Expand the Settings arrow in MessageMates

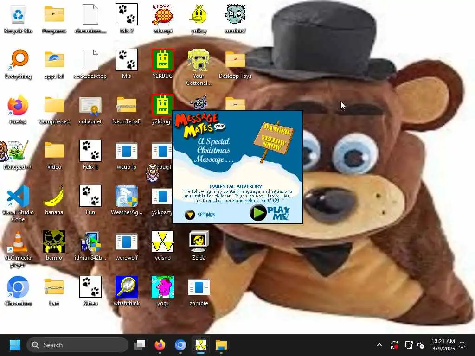pos(190,215)
